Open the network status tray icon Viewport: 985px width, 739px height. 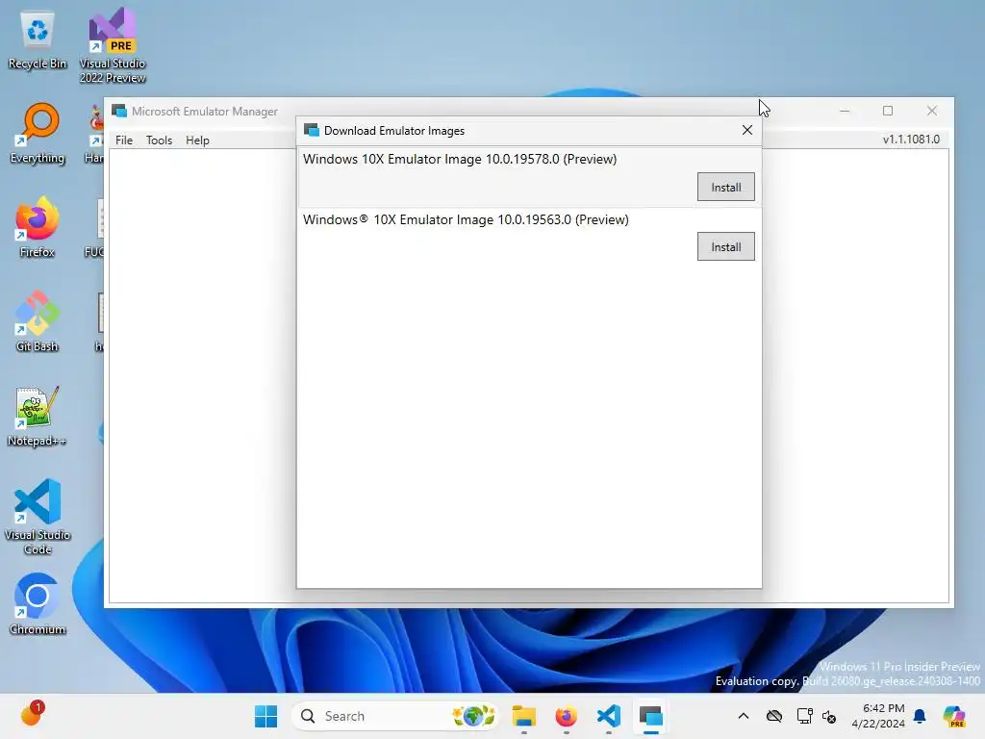click(804, 716)
